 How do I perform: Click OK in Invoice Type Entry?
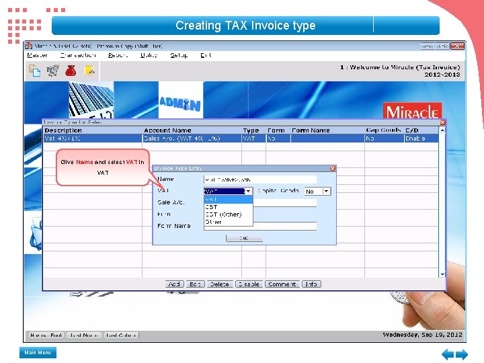click(244, 238)
